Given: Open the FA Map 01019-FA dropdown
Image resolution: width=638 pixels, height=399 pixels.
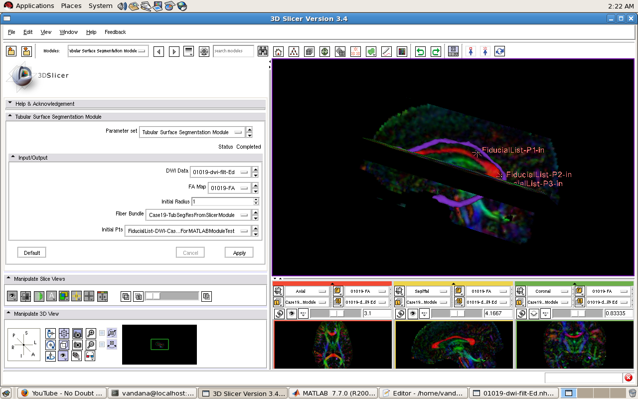Looking at the screenshot, I should click(230, 188).
